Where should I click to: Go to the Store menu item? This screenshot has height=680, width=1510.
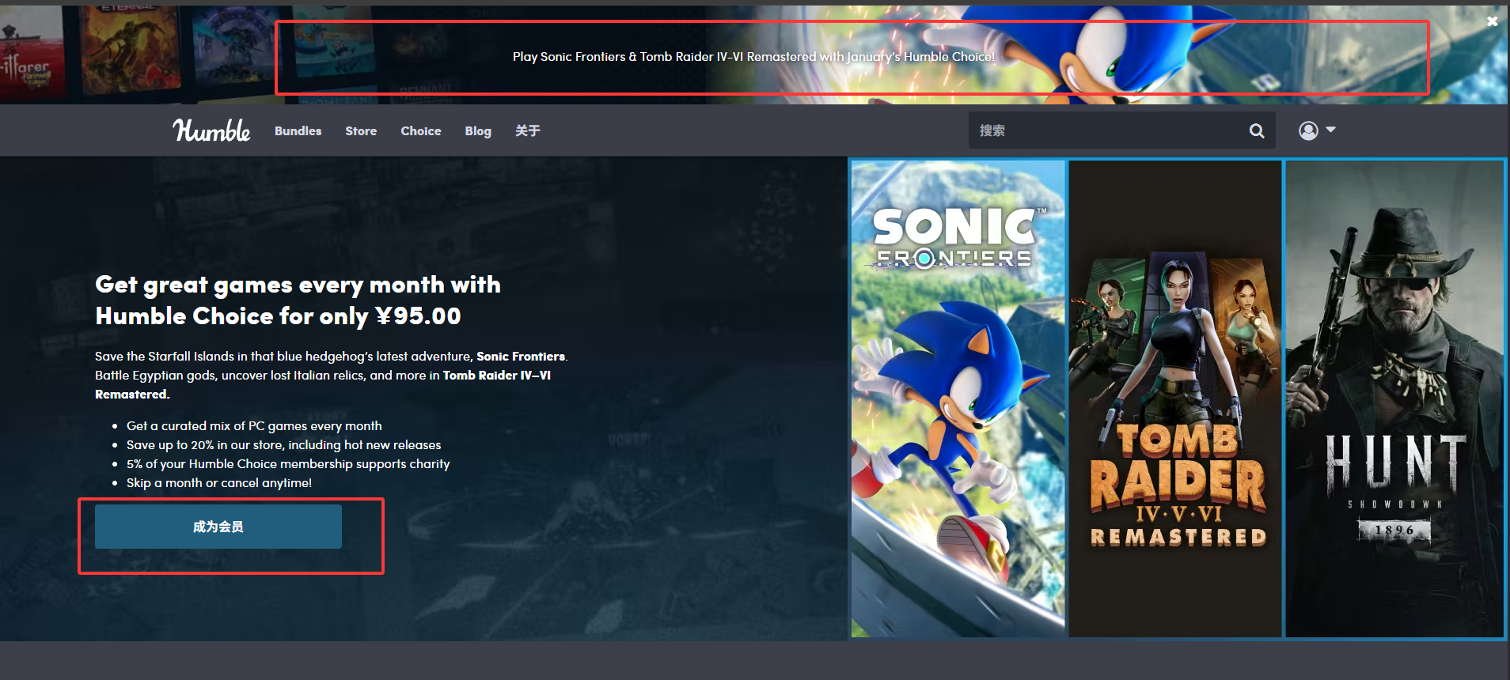click(361, 131)
